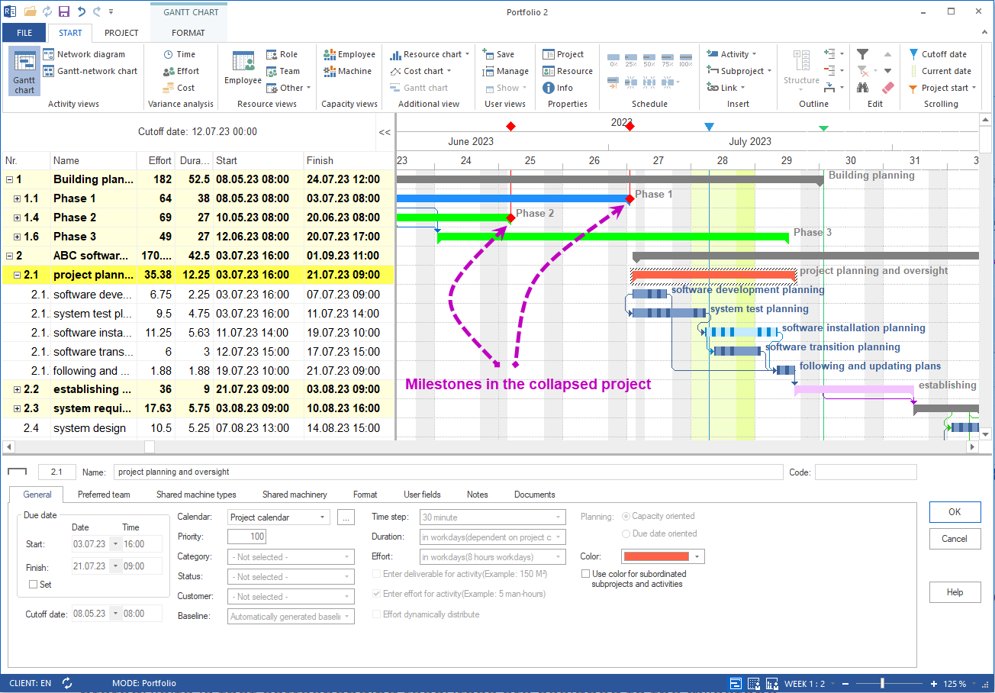Click the OK button
This screenshot has width=995, height=693.
(x=955, y=512)
